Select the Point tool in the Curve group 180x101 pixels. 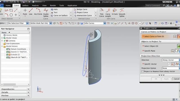[x=25, y=12]
